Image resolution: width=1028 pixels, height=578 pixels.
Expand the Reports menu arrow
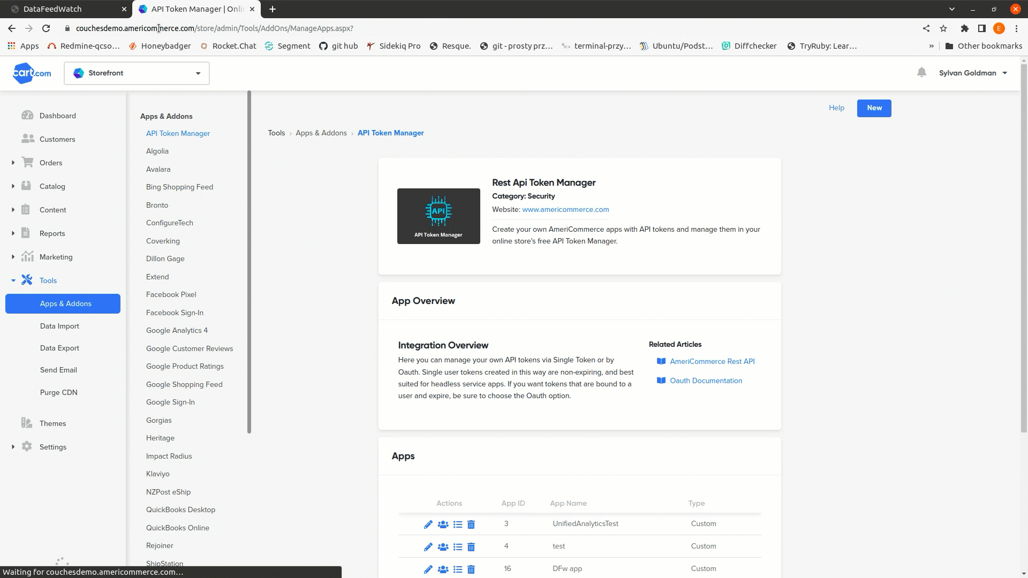pyautogui.click(x=13, y=233)
